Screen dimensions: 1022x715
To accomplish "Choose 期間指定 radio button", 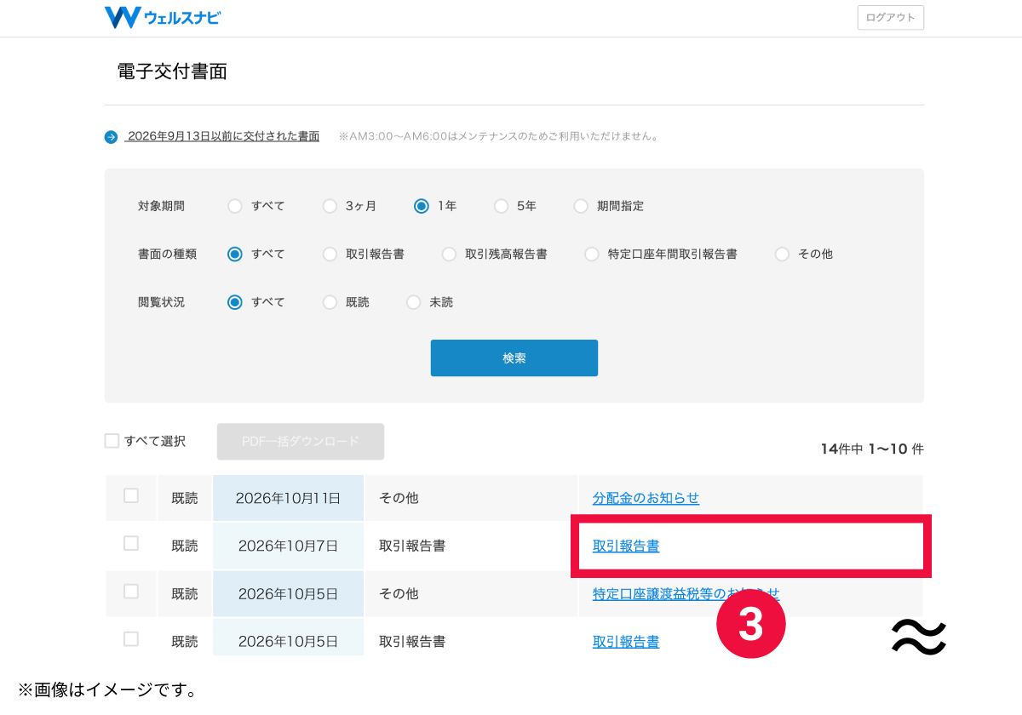I will (581, 206).
